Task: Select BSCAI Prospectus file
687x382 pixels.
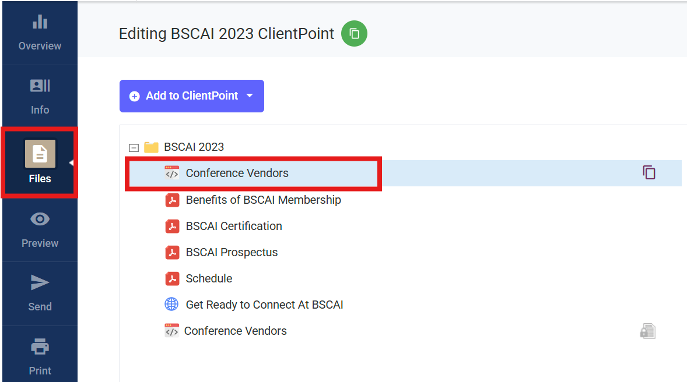Action: click(x=232, y=253)
